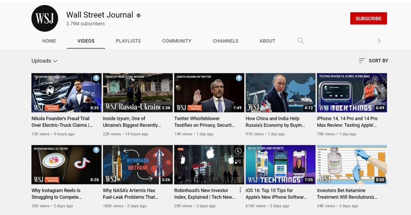This screenshot has height=215, width=411.
Task: Go to the HOME tab
Action: point(49,41)
